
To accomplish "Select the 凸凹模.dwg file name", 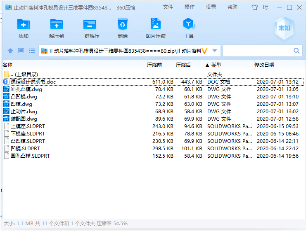I will pos(24,96).
